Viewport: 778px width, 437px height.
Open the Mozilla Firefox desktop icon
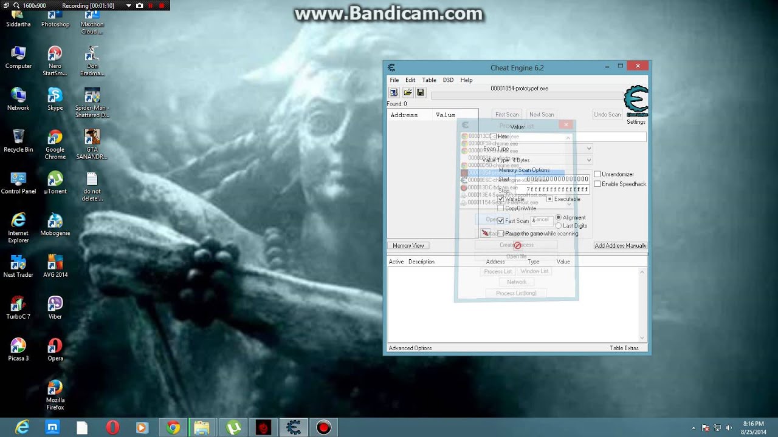pos(55,395)
